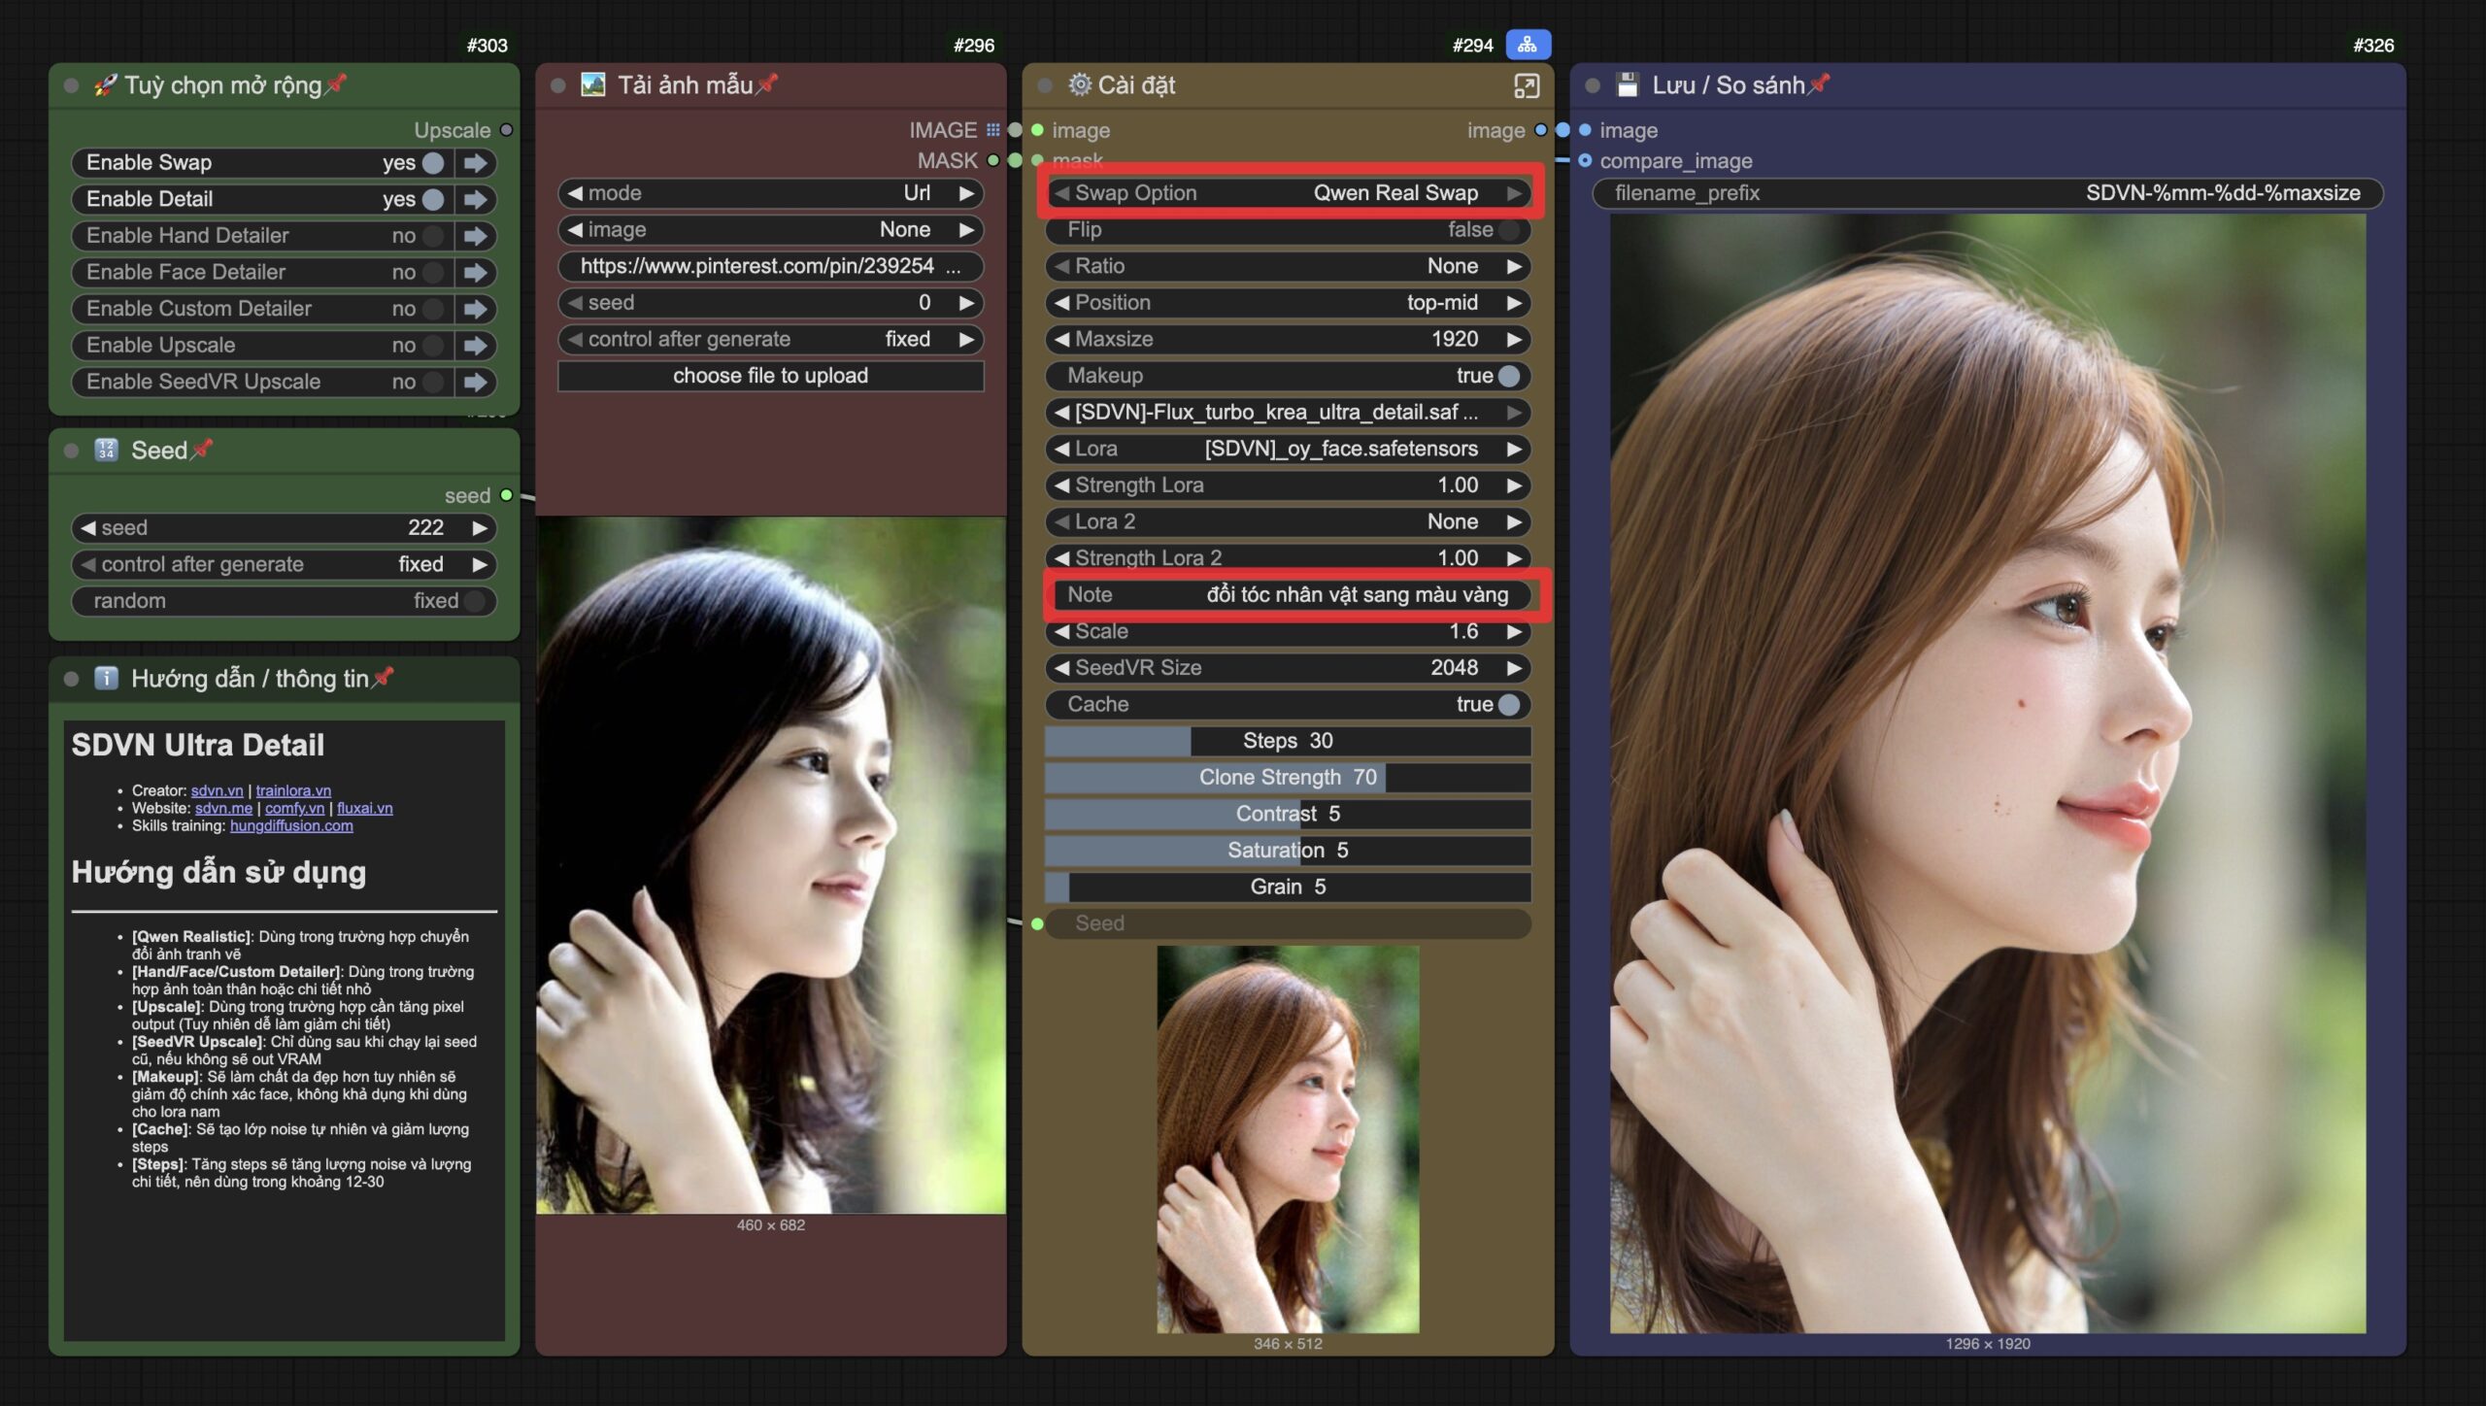2486x1406 pixels.
Task: Collapse the Tải ảnh mẫu node dot
Action: click(558, 85)
